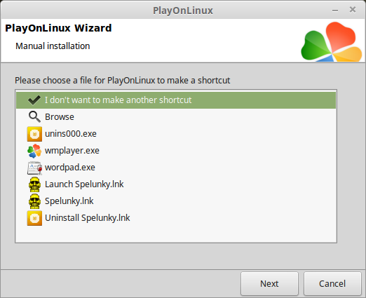The image size is (366, 298).
Task: Click the Uninstall Spelunky.lnk icon
Action: 34,218
